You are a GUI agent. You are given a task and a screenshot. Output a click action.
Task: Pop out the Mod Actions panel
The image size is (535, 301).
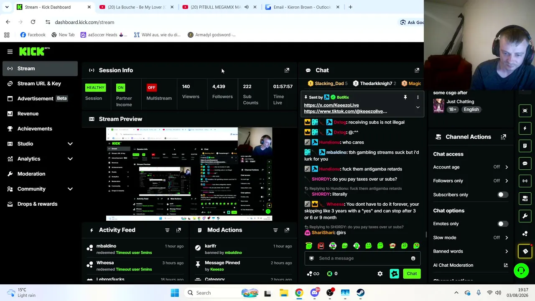tap(287, 230)
